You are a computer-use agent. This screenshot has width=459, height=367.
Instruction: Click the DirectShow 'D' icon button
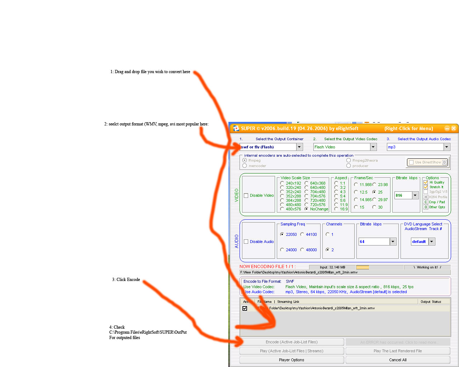point(444,162)
